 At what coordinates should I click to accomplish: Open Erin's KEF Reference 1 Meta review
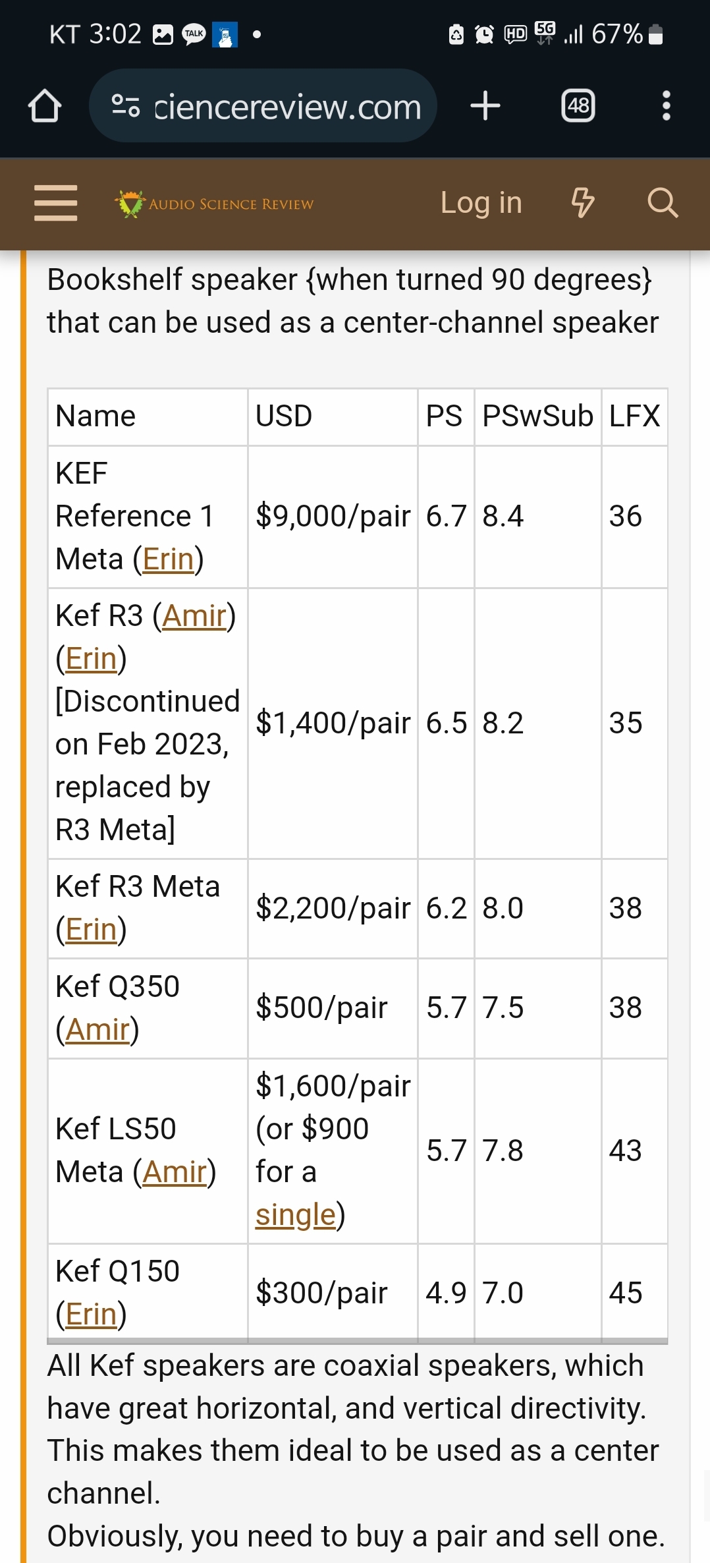(x=168, y=559)
